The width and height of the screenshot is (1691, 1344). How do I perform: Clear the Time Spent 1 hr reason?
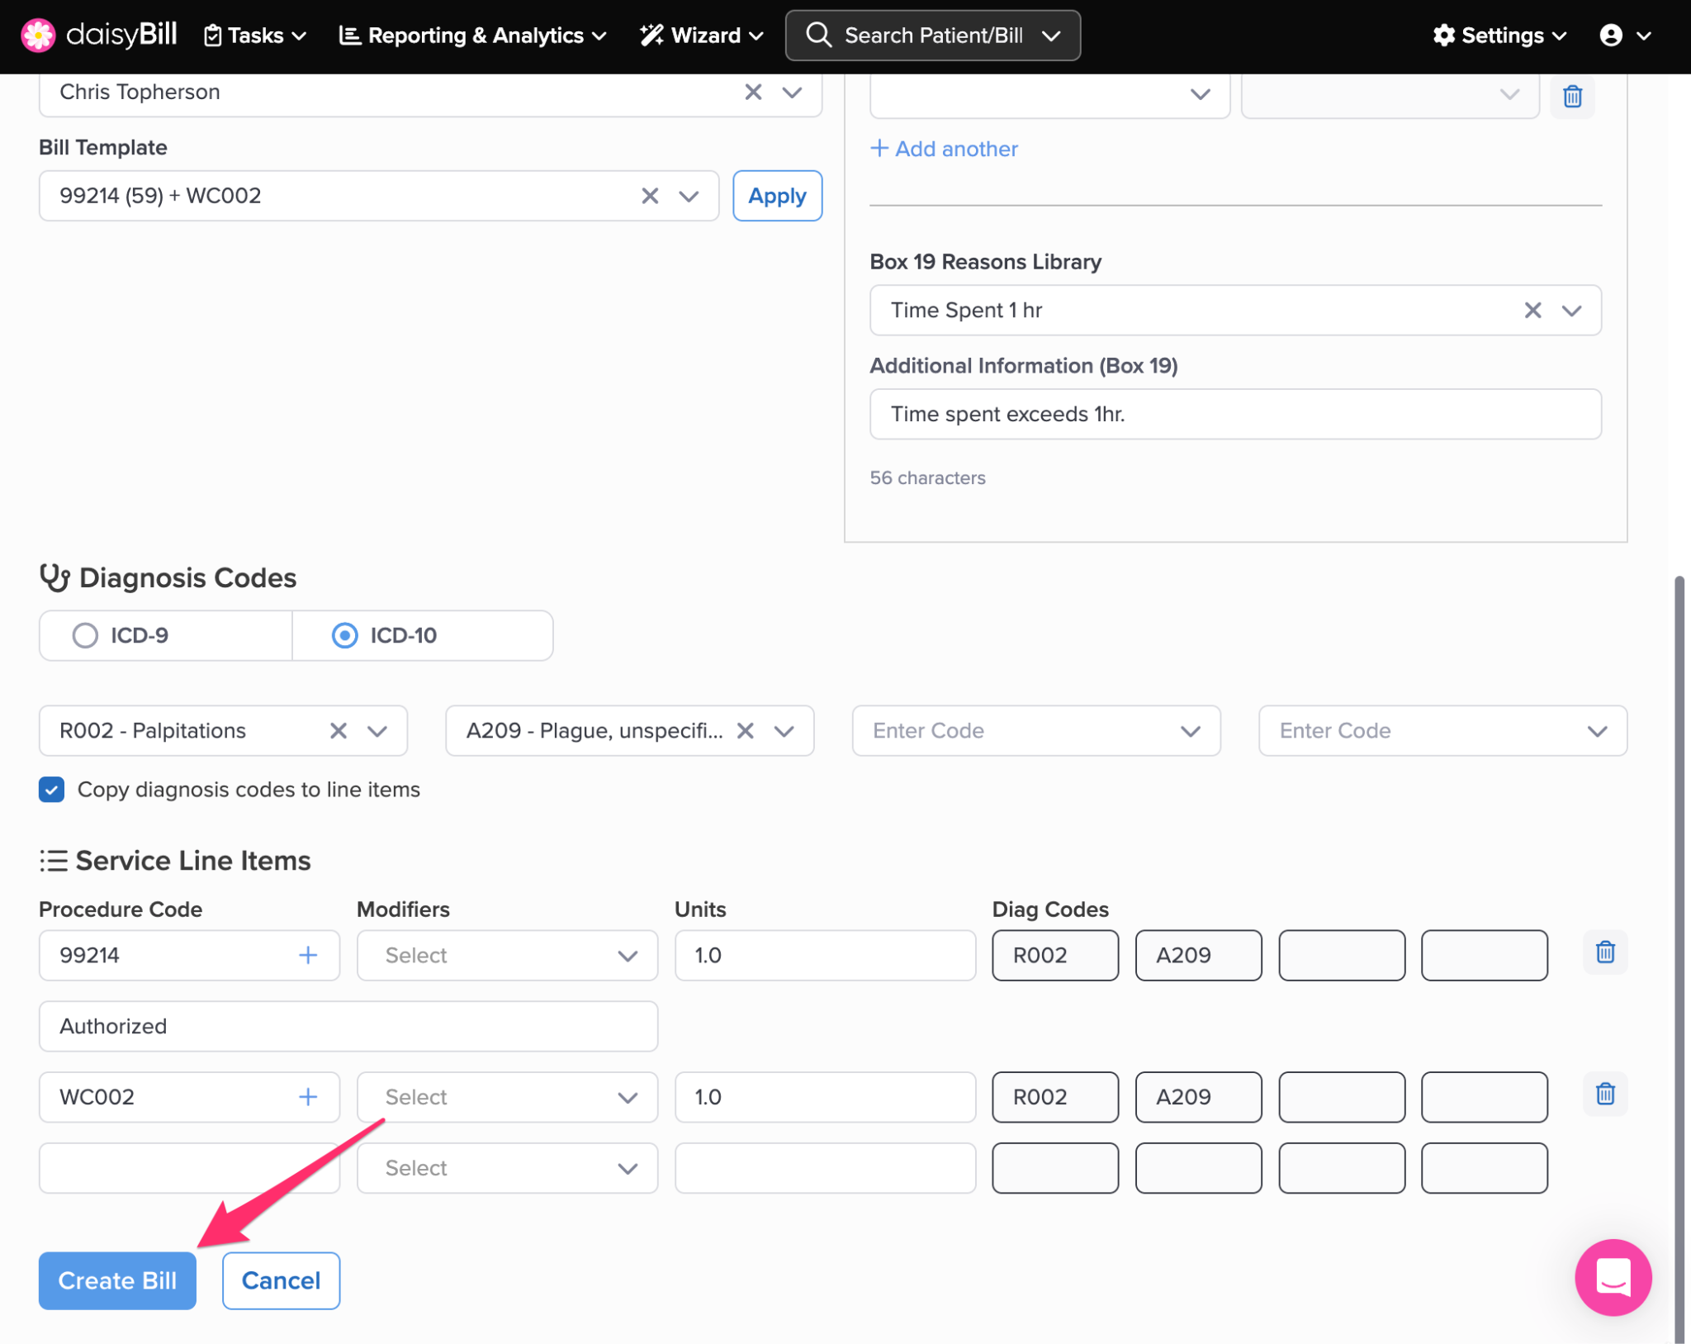coord(1532,311)
